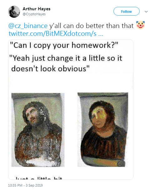Follow Arthur Hayes with the Follow button
Viewport: 155px width, 190px height.
(x=127, y=11)
